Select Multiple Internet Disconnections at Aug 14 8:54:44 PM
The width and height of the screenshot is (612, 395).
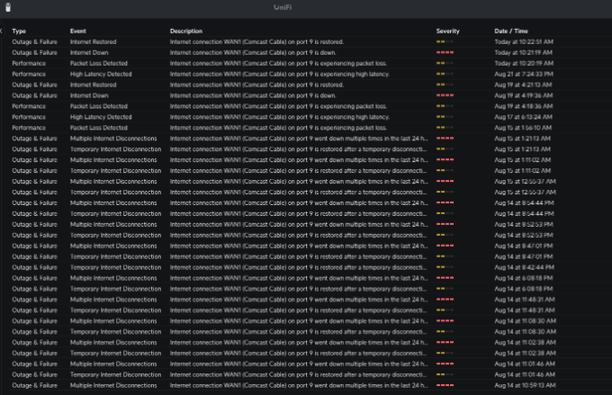(113, 203)
